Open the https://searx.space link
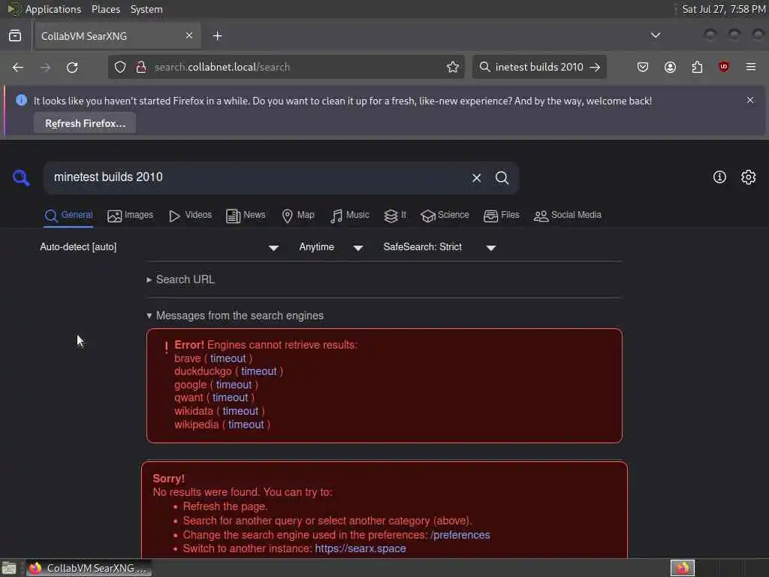Screen dimensions: 769x577 360,548
